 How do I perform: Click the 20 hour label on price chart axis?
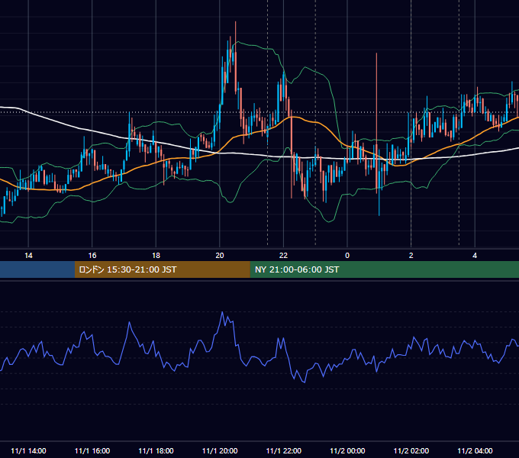coord(220,256)
